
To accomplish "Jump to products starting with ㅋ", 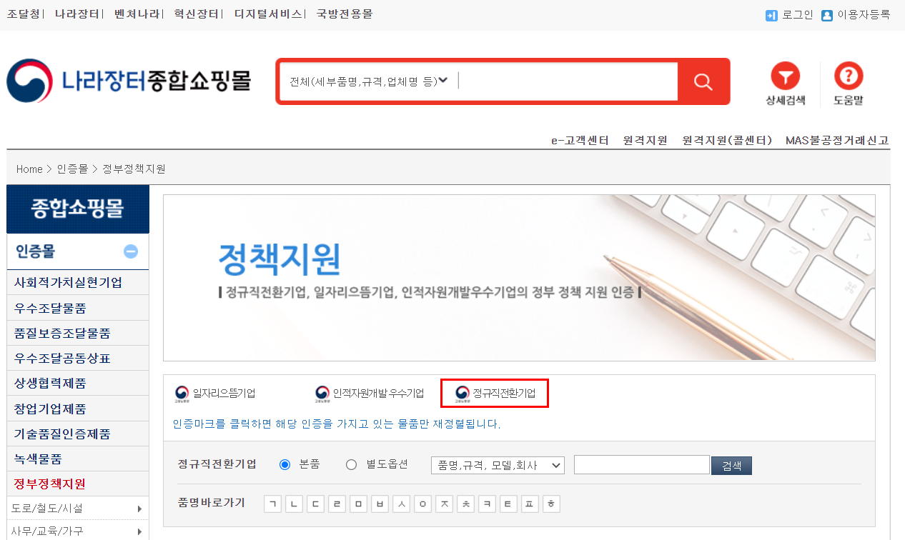I will click(487, 504).
